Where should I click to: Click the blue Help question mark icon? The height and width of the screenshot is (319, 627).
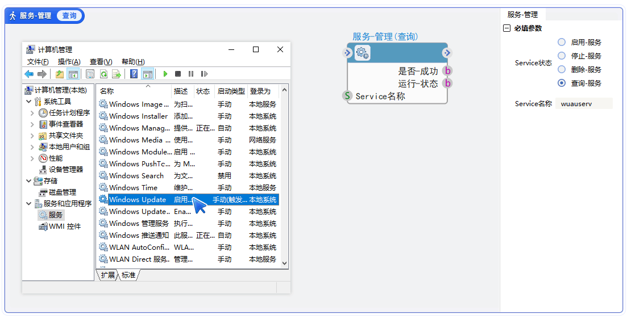[x=134, y=74]
